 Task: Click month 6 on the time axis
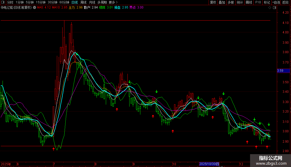coord(18,164)
